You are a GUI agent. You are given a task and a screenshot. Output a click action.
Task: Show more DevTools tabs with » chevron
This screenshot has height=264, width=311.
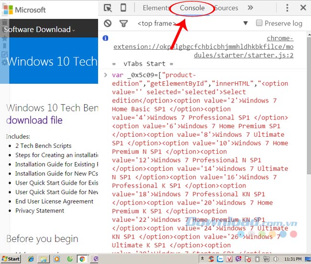click(x=250, y=8)
